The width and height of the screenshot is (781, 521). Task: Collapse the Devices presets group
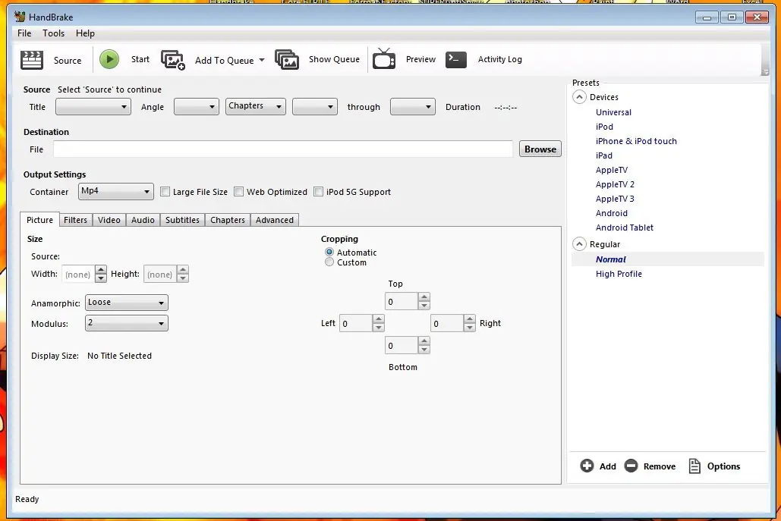click(x=579, y=97)
